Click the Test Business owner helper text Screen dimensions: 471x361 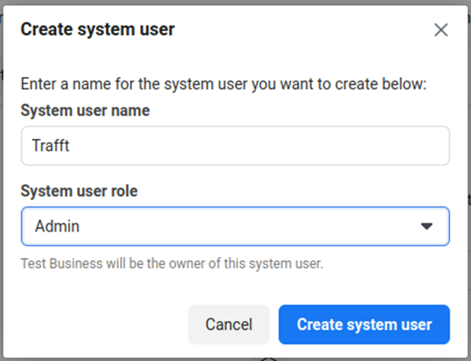tap(171, 264)
